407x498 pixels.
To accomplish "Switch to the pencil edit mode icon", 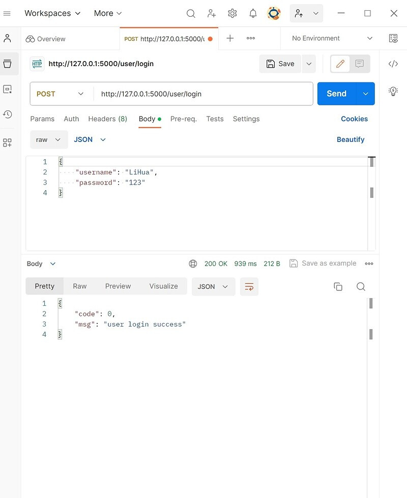I will (340, 64).
